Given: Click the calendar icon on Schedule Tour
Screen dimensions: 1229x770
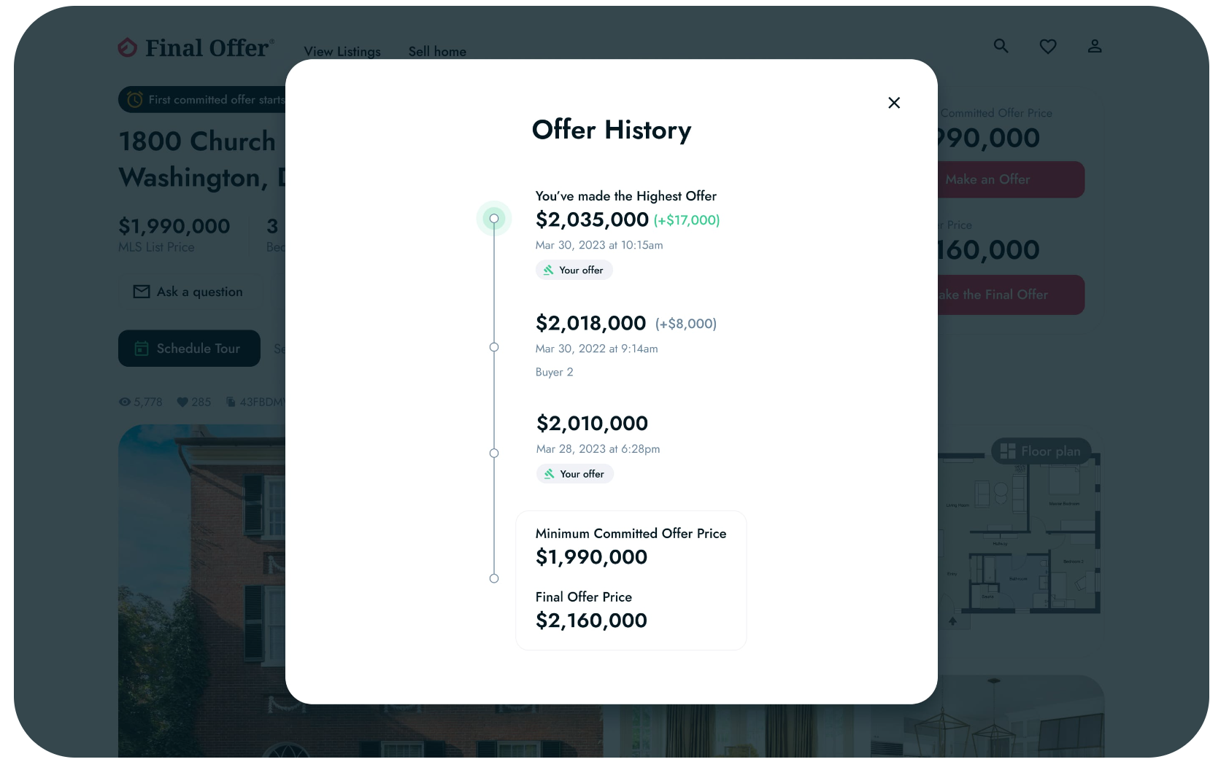Looking at the screenshot, I should pos(142,349).
